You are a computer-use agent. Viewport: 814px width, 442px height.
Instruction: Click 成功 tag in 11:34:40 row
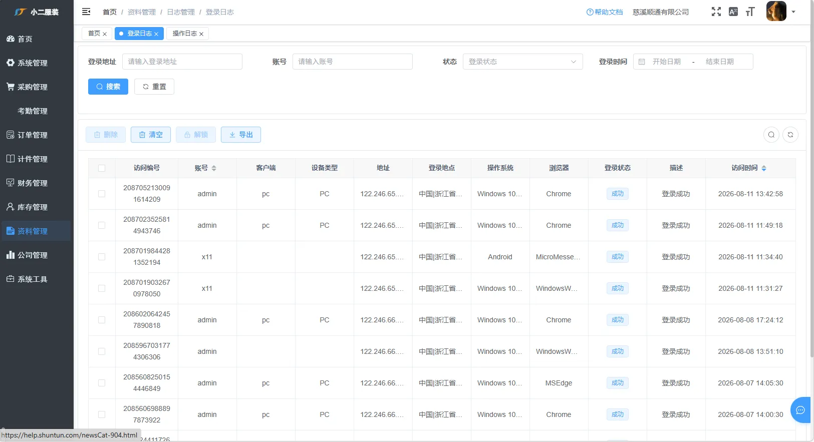click(618, 257)
